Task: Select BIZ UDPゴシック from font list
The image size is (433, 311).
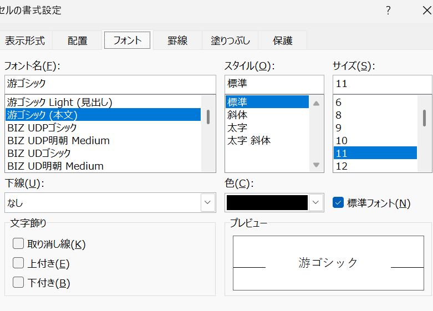Action: point(42,128)
